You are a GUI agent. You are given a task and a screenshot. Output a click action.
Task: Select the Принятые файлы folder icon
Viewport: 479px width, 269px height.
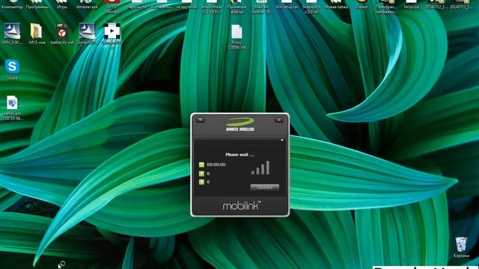coord(237,7)
